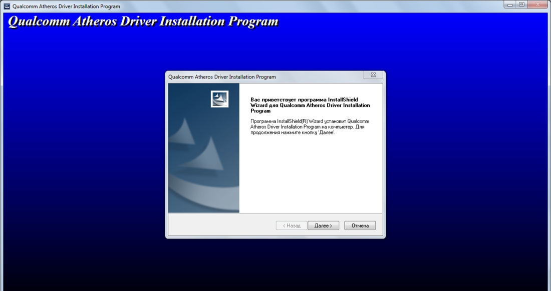Click the disabled < Назад button
Viewport: 551px width, 291px height.
coord(292,225)
